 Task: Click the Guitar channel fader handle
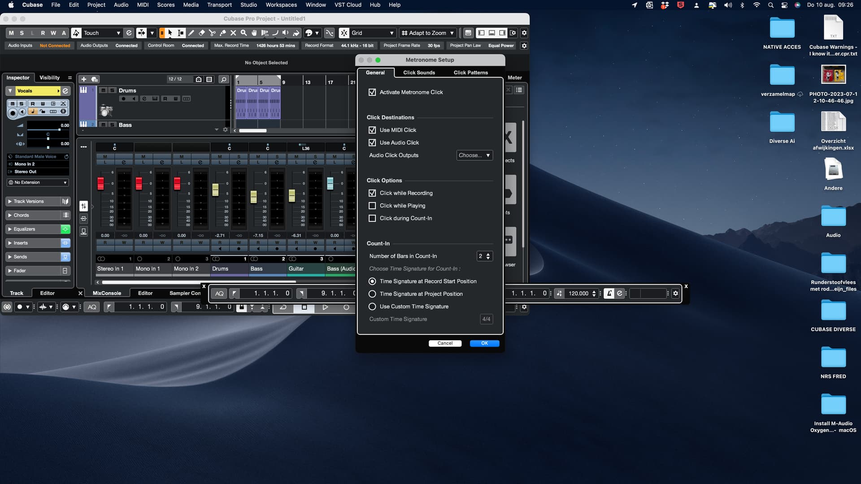[x=292, y=195]
